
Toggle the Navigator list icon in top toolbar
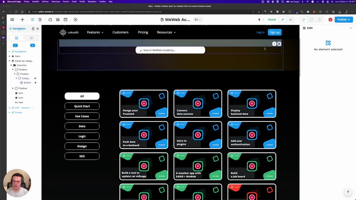32,19
